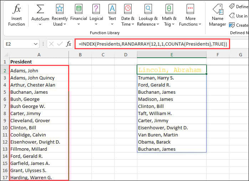Select cell 'Garfield, James A.'
The height and width of the screenshot is (181, 249).
[x=39, y=164]
